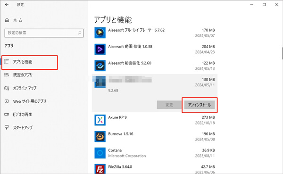Click the FileZilla app icon
Viewport: 283px width, 174px height.
pos(100,169)
